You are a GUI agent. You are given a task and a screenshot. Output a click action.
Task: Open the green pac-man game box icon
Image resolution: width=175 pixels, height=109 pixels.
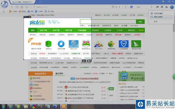click(111, 44)
